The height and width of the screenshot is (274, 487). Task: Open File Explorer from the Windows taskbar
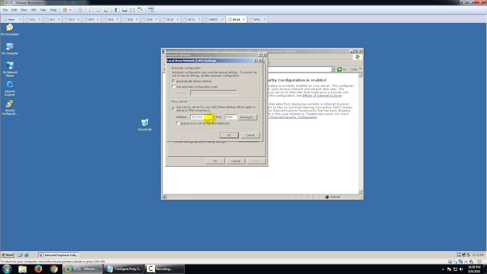tap(22, 269)
